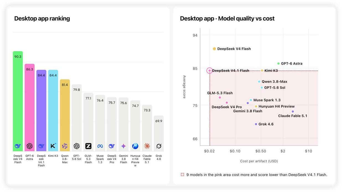Click the $0.02 x-axis tick label
Image resolution: width=342 pixels, height=192 pixels.
[209, 151]
